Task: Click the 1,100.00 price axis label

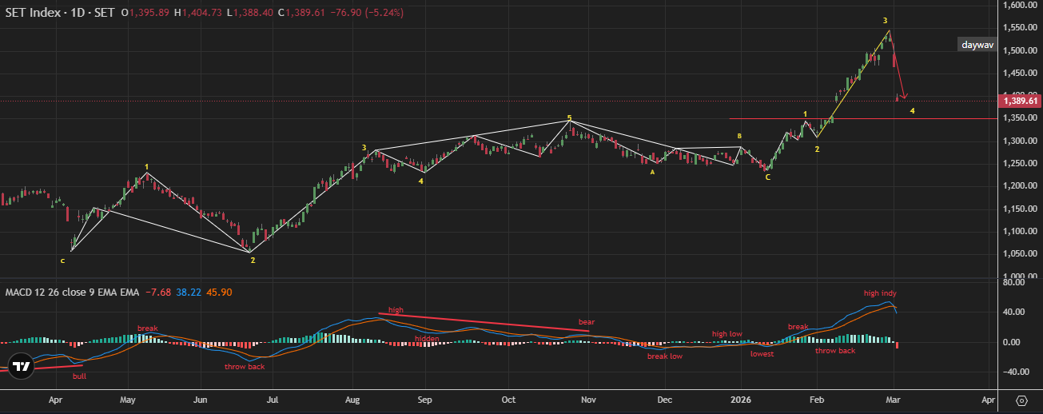Action: click(1021, 231)
